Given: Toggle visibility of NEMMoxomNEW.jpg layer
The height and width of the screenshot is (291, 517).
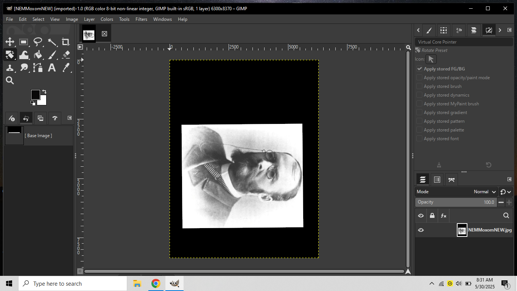Looking at the screenshot, I should [x=421, y=230].
